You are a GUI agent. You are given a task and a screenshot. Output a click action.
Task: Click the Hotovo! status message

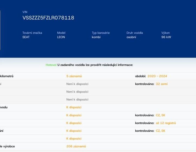[51, 65]
